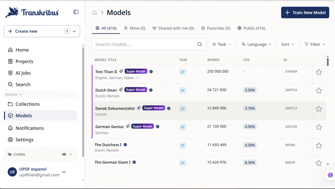Click the search magnifier icon in models search
Screen dimensions: 335x189
click(x=200, y=44)
